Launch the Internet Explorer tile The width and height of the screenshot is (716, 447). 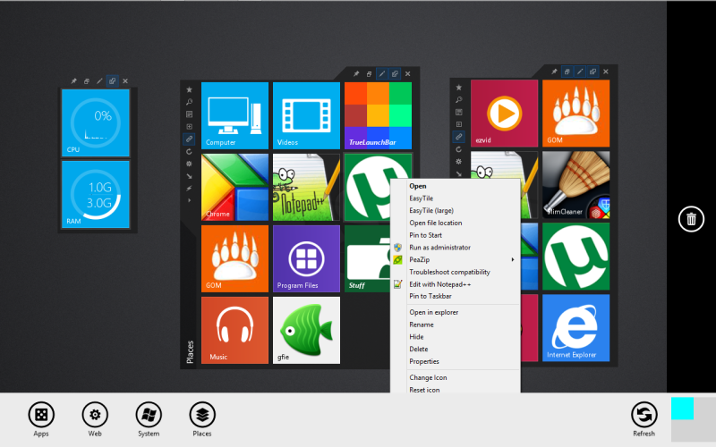[x=575, y=328]
